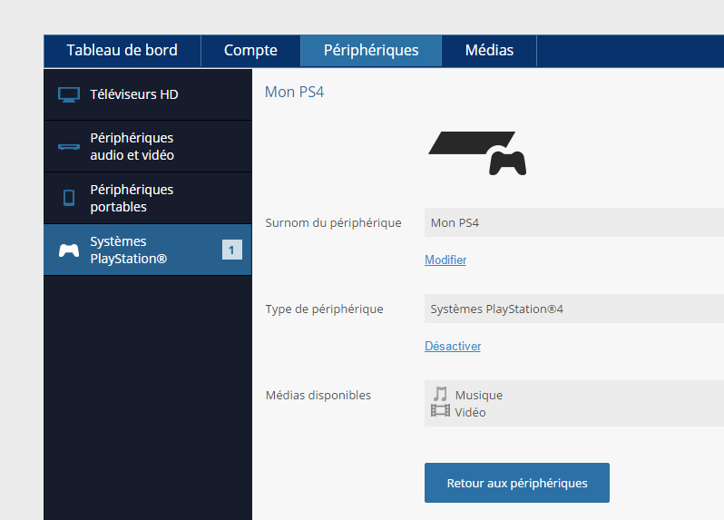Click the Type de périphérique label
The width and height of the screenshot is (724, 520).
pos(324,309)
